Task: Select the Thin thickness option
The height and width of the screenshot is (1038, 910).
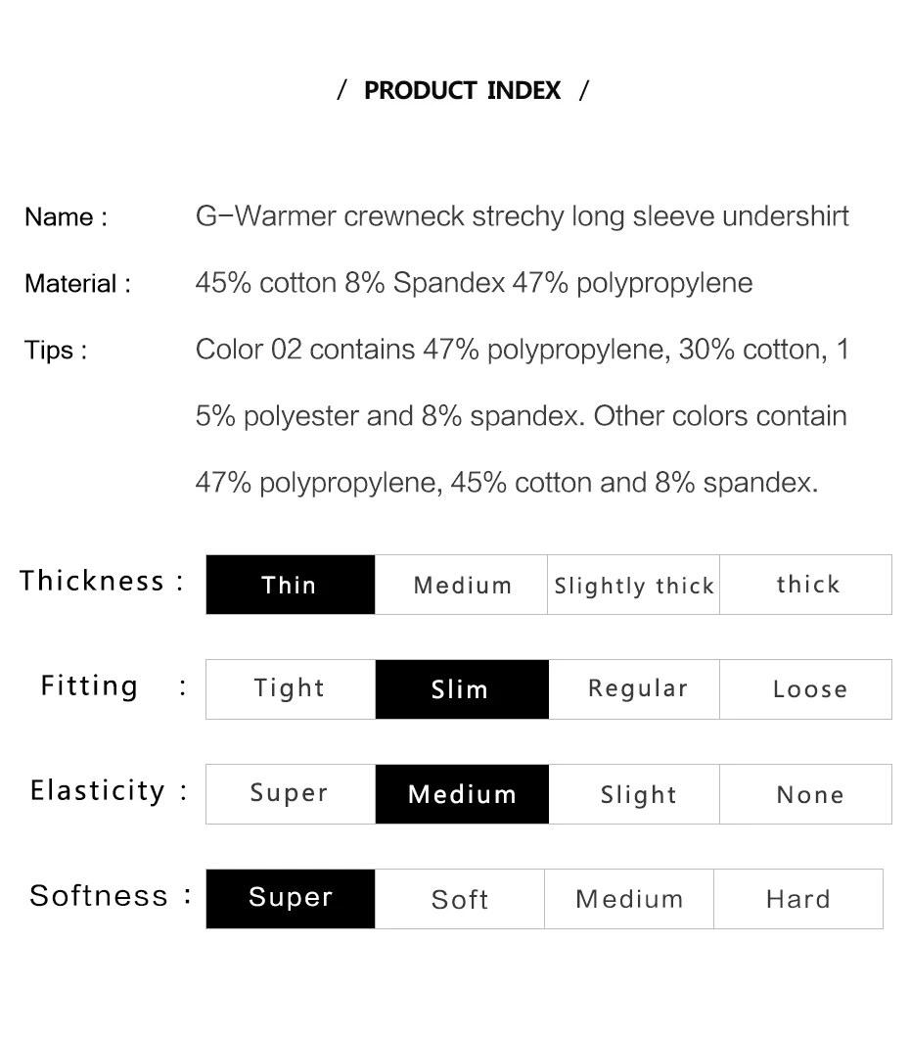Action: click(x=291, y=585)
